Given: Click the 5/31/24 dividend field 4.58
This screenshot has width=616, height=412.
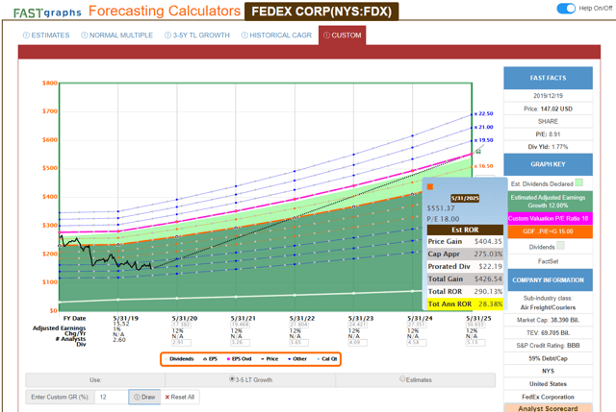Looking at the screenshot, I should coord(417,343).
